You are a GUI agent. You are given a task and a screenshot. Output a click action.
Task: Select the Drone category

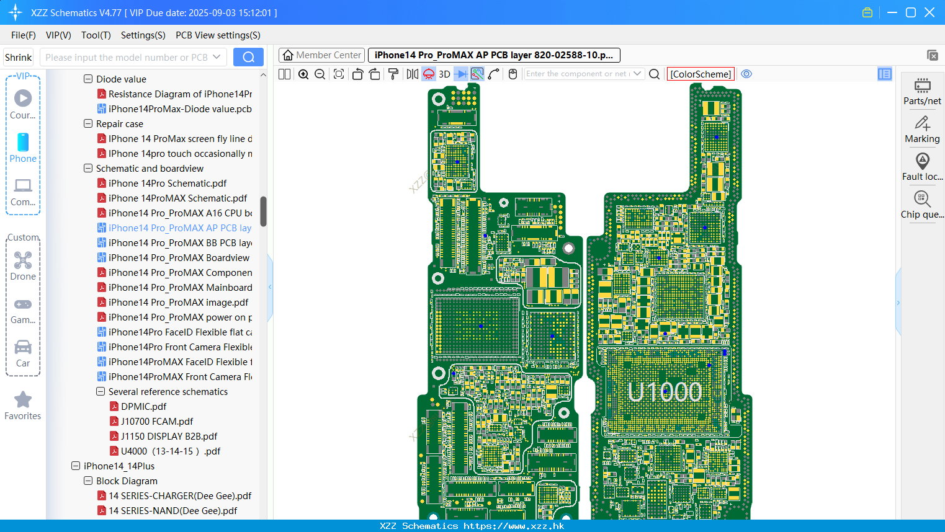pyautogui.click(x=23, y=266)
